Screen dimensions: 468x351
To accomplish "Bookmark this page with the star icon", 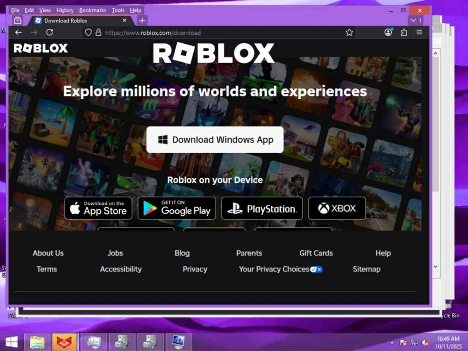I will (x=349, y=32).
